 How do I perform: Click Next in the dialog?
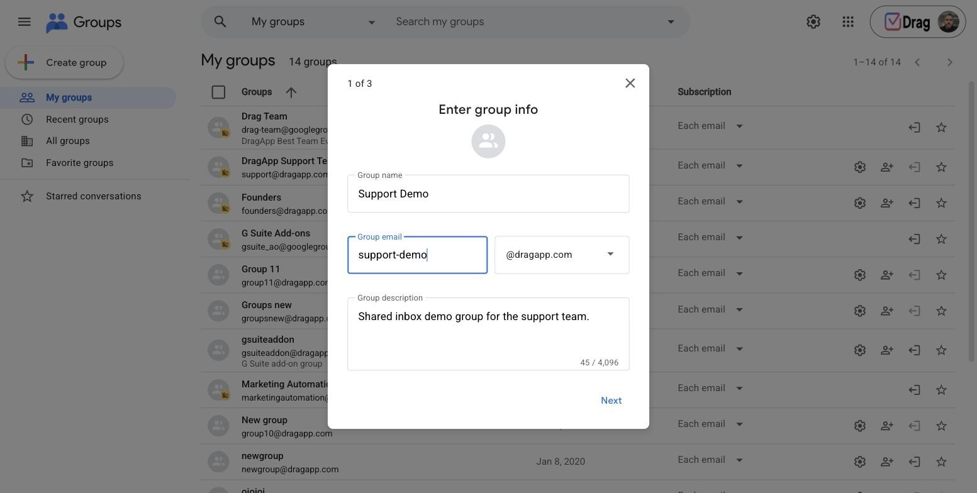(x=611, y=401)
